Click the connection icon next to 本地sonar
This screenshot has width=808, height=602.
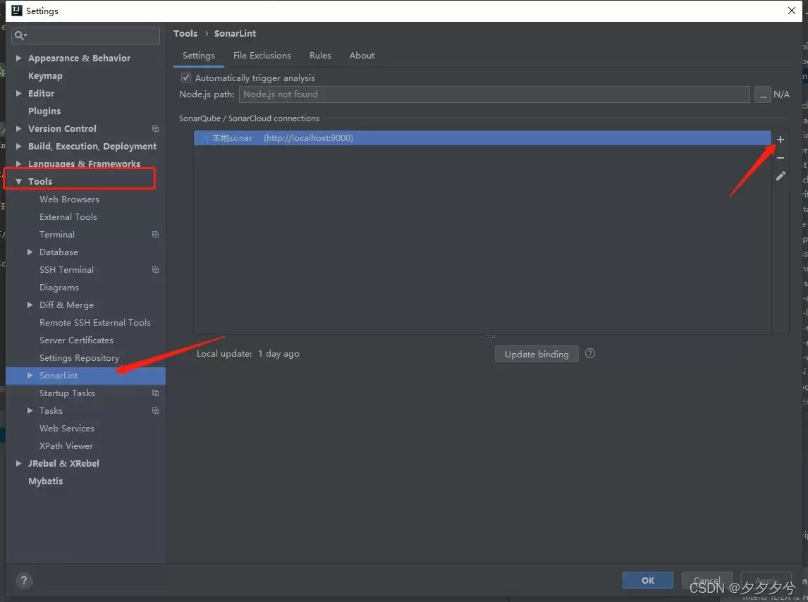[x=205, y=138]
